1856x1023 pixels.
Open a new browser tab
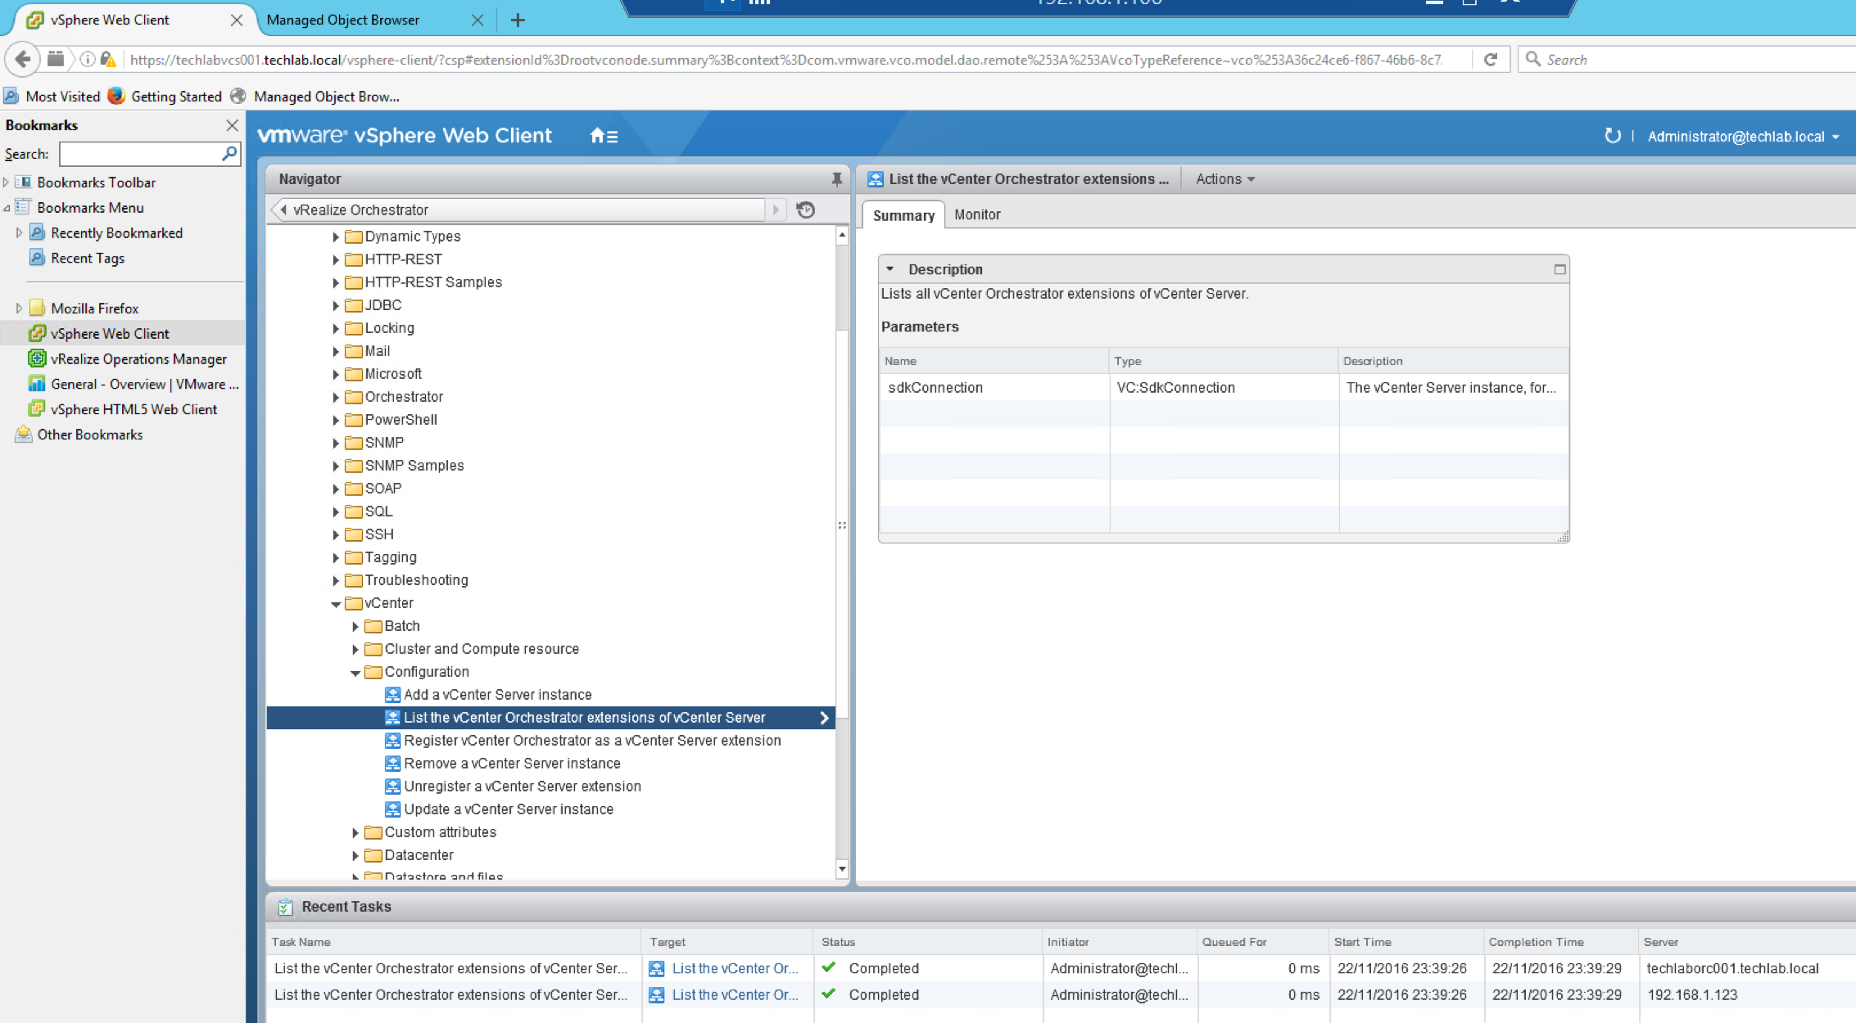[x=518, y=20]
